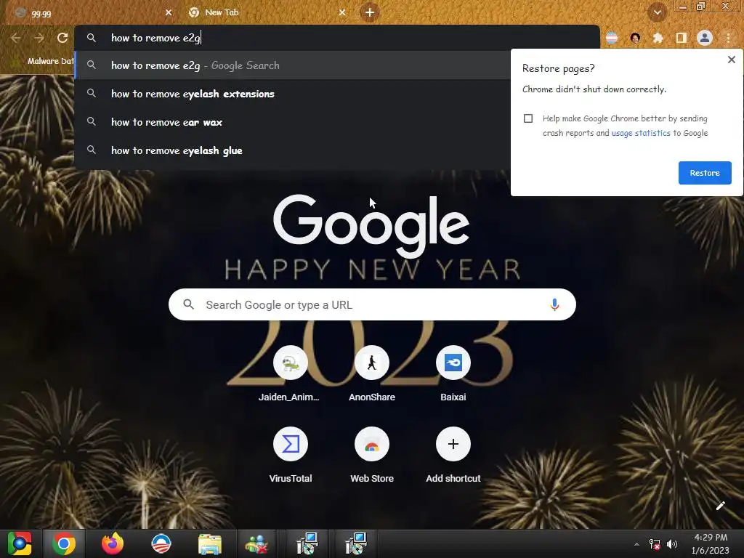Select 'how to remove ear wax' suggestion

292,122
